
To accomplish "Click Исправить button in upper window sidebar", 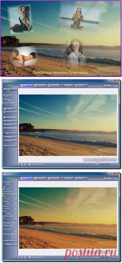I will [10, 141].
